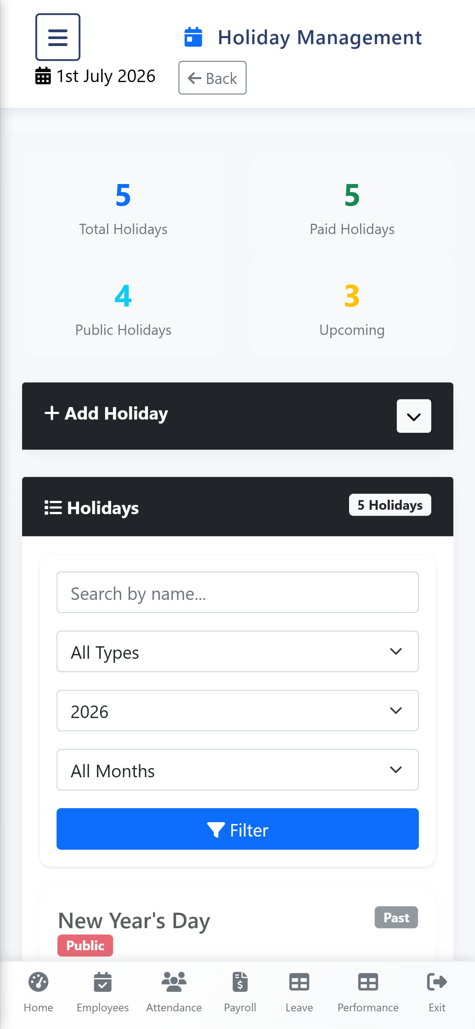Click the Exit icon
The image size is (475, 1029).
coord(437,982)
